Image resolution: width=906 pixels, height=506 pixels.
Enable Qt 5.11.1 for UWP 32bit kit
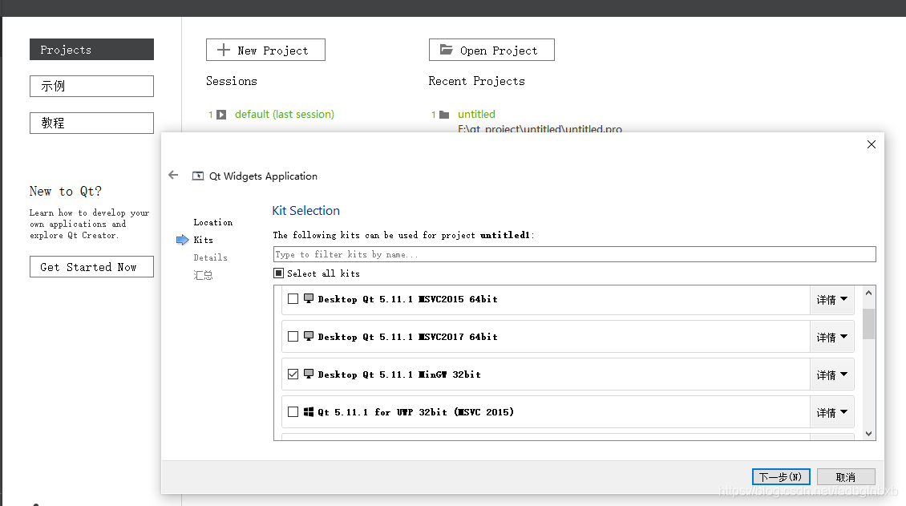point(293,412)
